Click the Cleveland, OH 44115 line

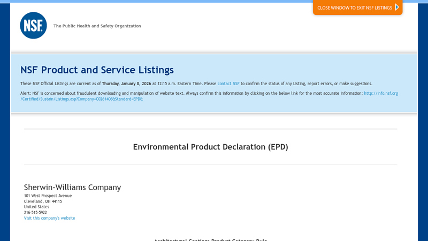[43, 201]
